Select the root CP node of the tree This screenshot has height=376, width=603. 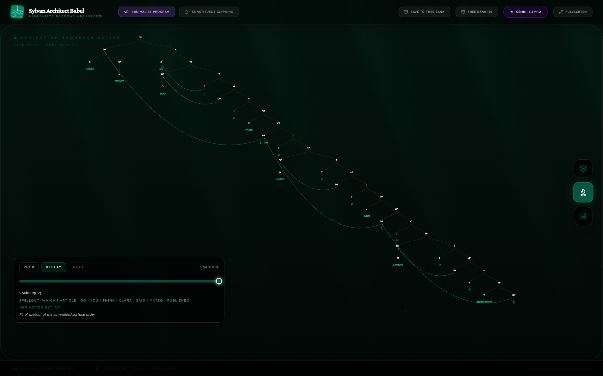[140, 38]
